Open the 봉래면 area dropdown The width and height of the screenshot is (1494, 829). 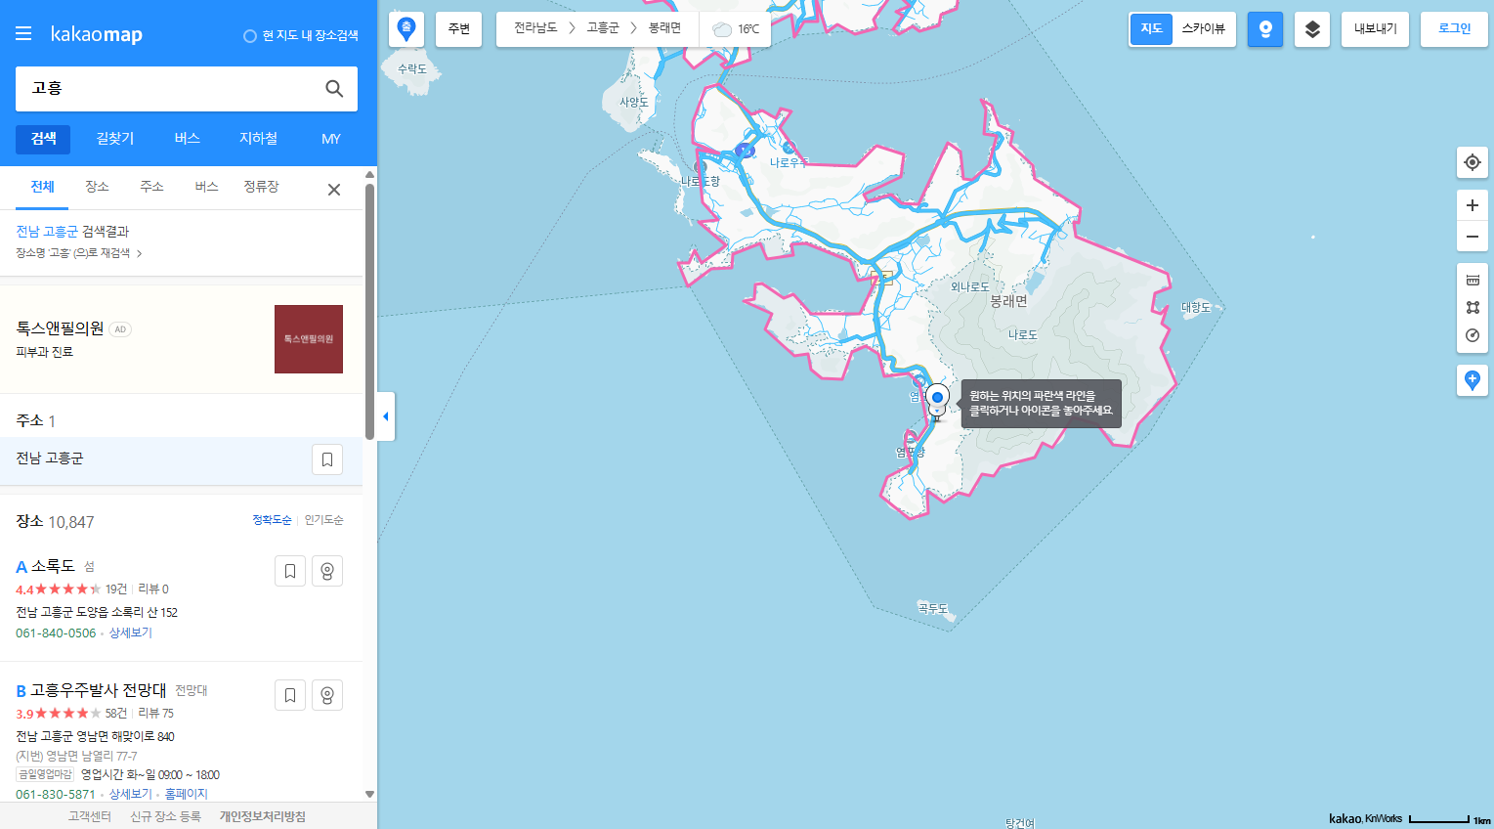pos(665,28)
